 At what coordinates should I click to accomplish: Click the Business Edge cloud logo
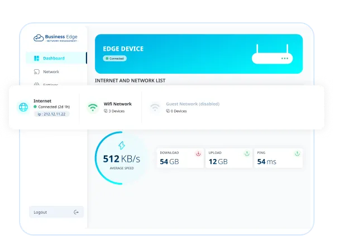[38, 38]
